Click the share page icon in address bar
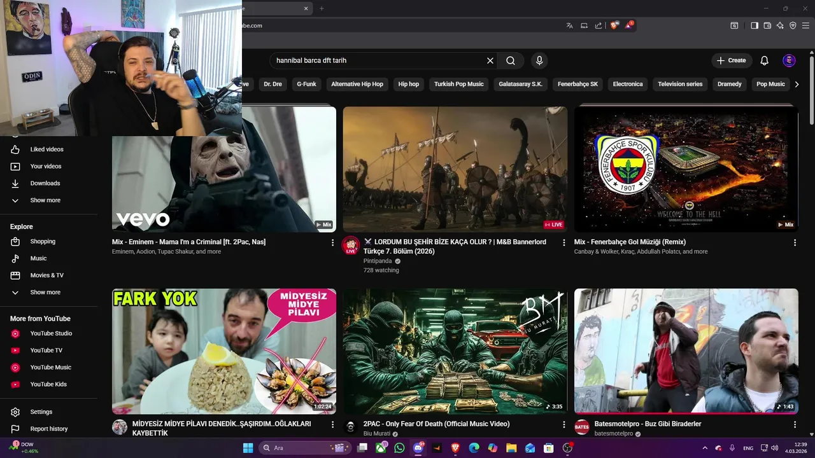The image size is (815, 458). pyautogui.click(x=599, y=25)
